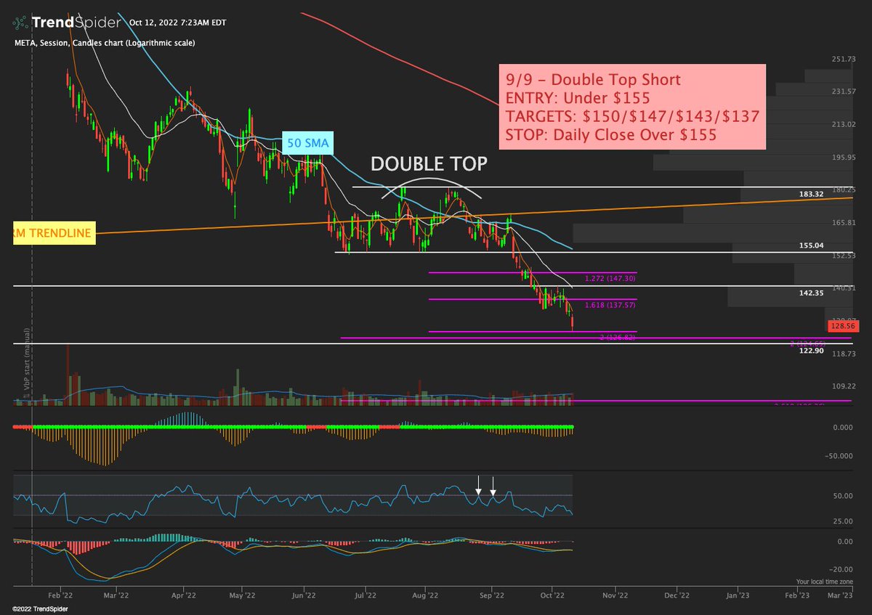Select the 1.272 (147.30) Fibonacci label
The width and height of the screenshot is (872, 615).
coord(610,279)
